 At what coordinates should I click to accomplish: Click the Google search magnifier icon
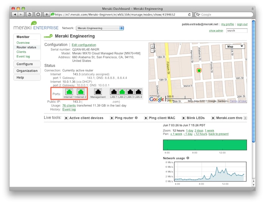[x=198, y=14]
